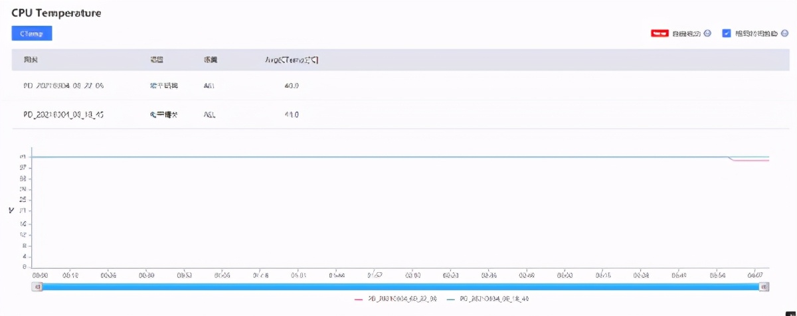
Task: Click the scene link in the first row
Action: (164, 86)
